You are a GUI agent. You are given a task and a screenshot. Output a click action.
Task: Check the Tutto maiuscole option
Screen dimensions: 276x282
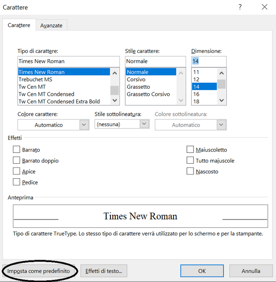tap(190, 160)
